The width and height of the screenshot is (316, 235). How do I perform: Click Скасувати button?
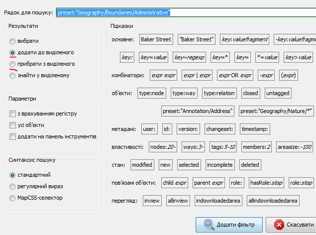[291, 225]
